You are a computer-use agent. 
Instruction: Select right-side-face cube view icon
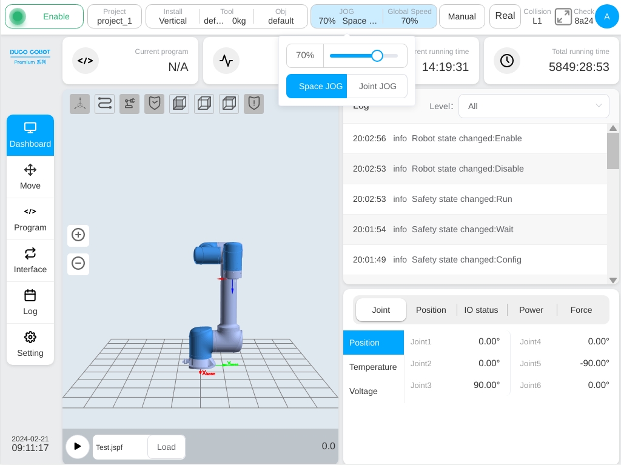204,104
